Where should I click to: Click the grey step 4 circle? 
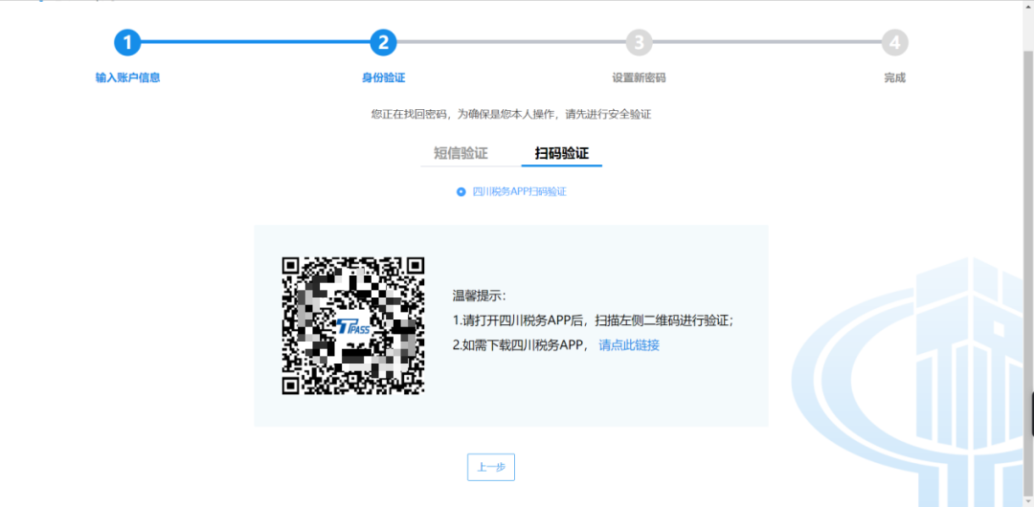894,43
